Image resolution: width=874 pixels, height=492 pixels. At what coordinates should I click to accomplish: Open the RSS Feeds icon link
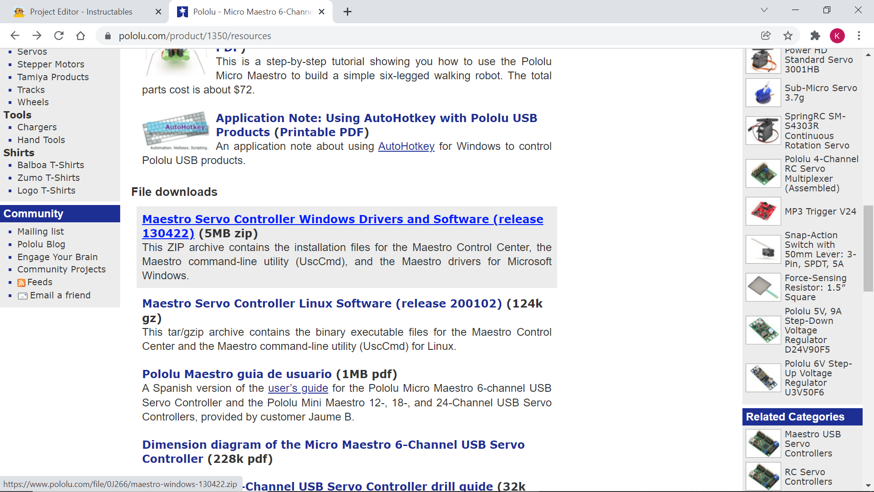coord(21,283)
